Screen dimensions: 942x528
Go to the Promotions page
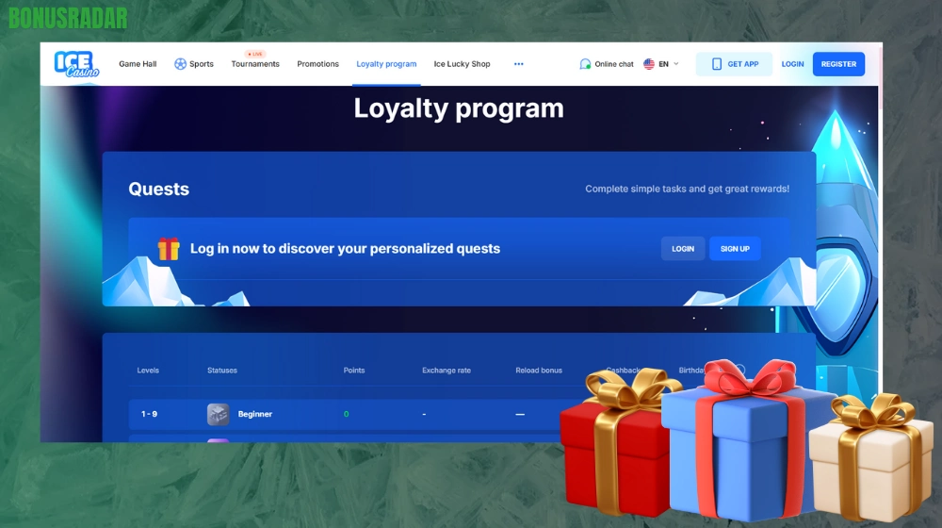317,64
